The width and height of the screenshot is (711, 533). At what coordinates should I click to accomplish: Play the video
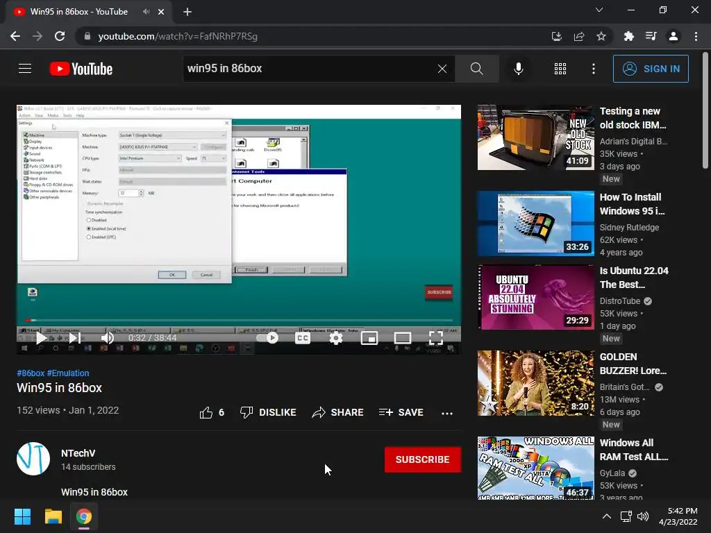click(41, 338)
